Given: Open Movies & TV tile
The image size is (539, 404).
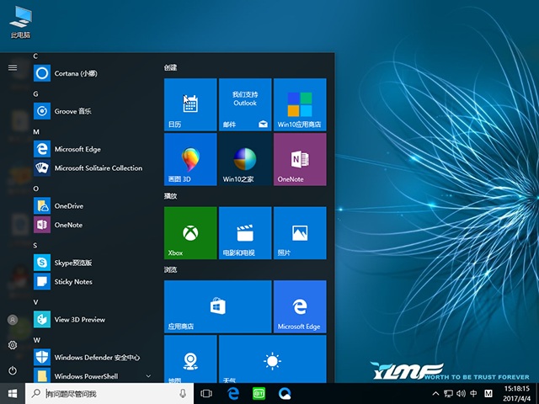Looking at the screenshot, I should point(245,232).
